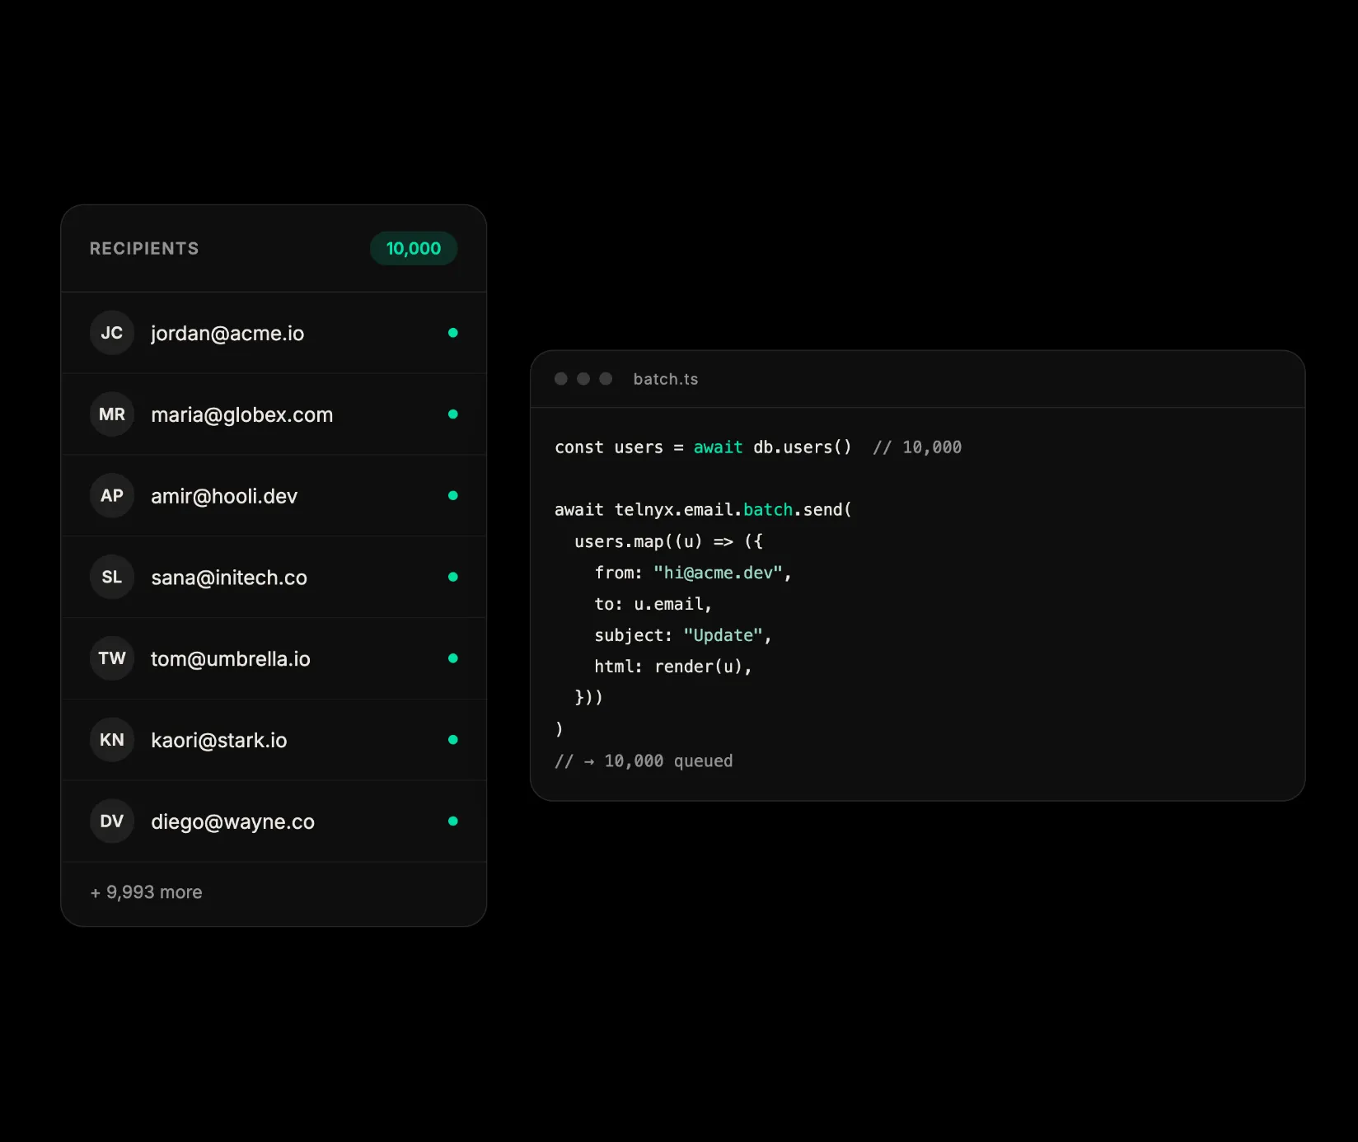The height and width of the screenshot is (1142, 1358).
Task: Click the subject: "Update" line
Action: (x=683, y=635)
